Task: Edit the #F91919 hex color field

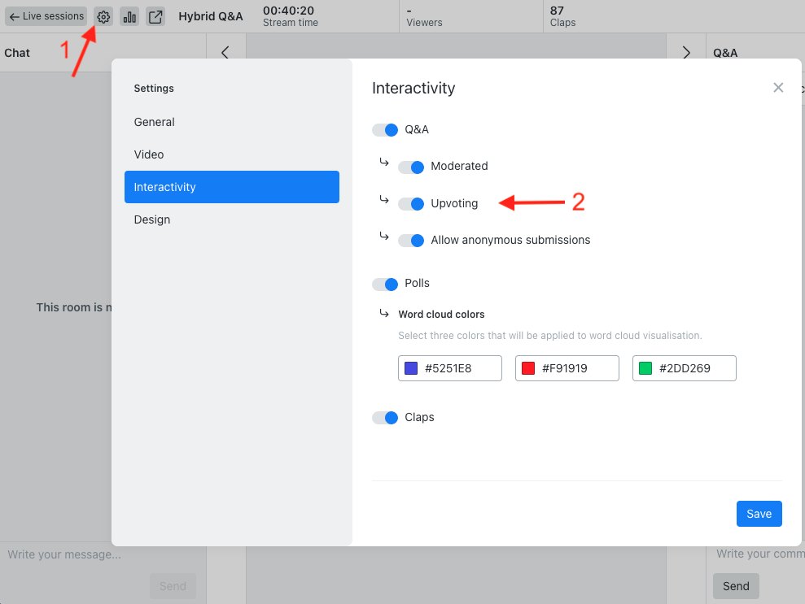Action: click(567, 368)
